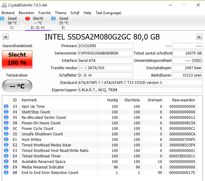Click the red Slecht 100 % health status button
Screen dimensions: 205x181
pyautogui.click(x=17, y=59)
